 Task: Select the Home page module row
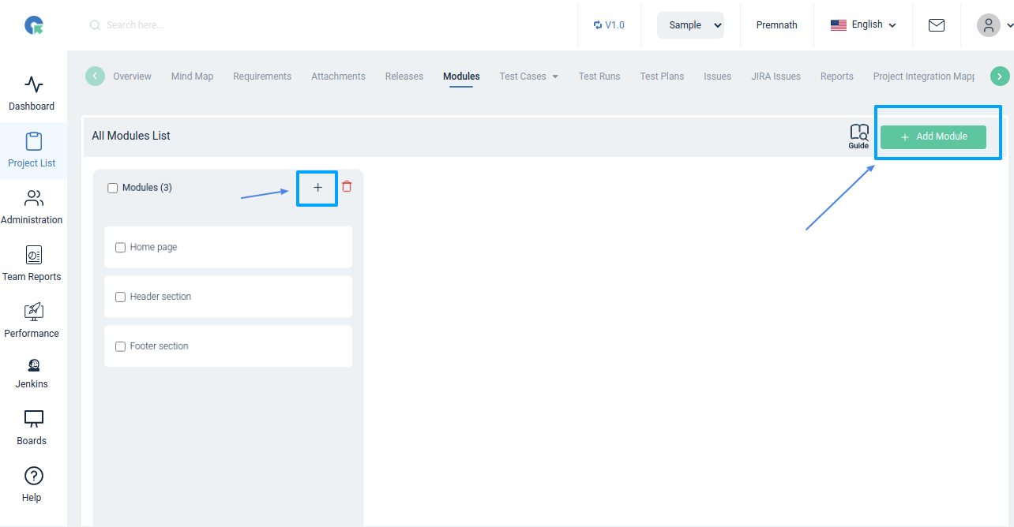[228, 248]
